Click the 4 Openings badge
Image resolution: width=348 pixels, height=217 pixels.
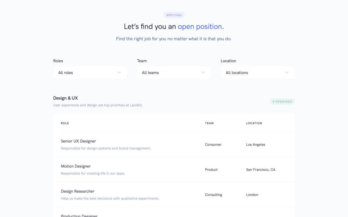click(x=282, y=101)
